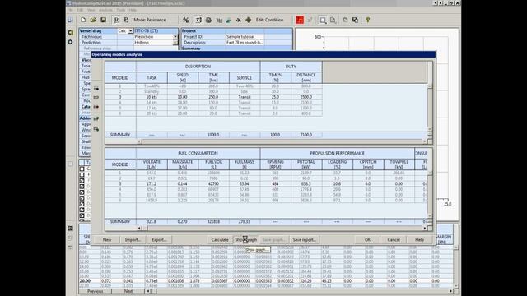This screenshot has height=296, width=527.
Task: Toggle the first checked checkbox in main window list
Action: click(82, 181)
